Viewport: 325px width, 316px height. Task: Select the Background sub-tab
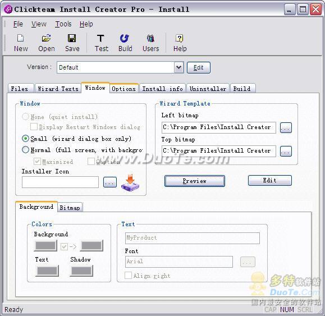(36, 207)
